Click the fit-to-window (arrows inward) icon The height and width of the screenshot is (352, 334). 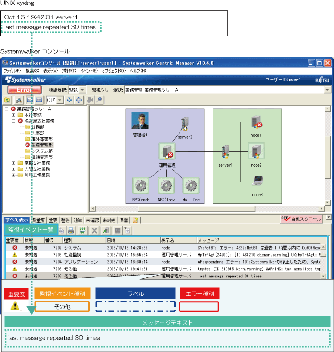[69, 100]
